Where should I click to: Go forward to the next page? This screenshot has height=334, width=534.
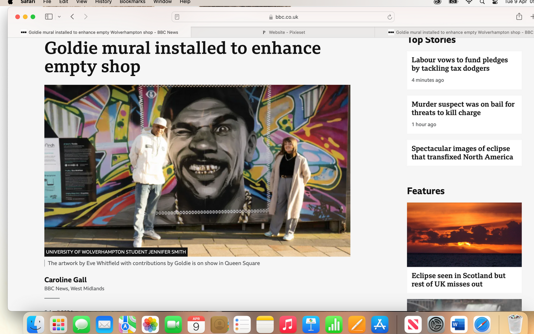coord(85,17)
